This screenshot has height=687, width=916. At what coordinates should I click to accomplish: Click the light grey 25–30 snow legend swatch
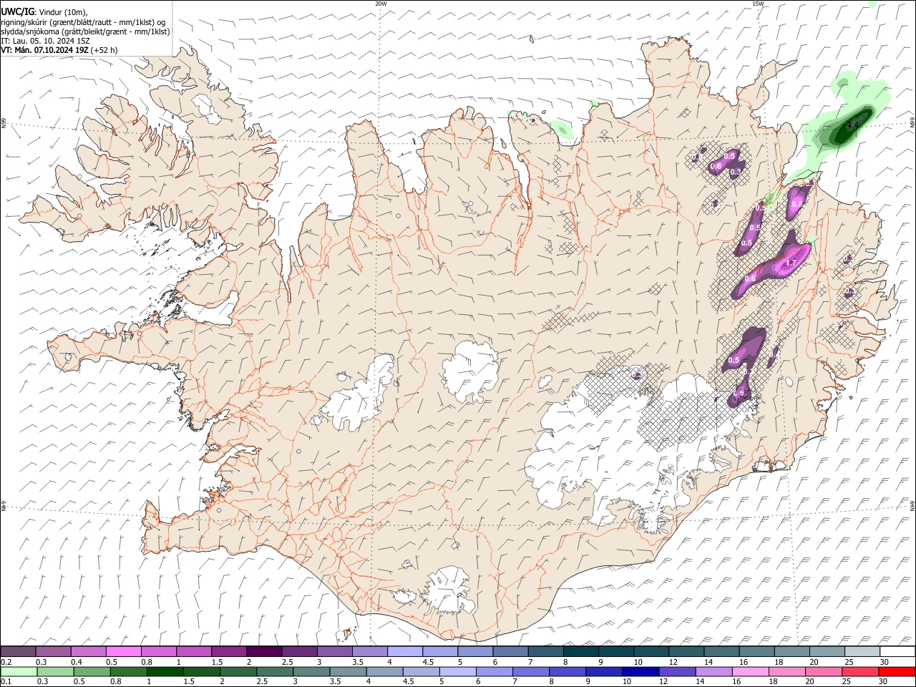[x=862, y=652]
